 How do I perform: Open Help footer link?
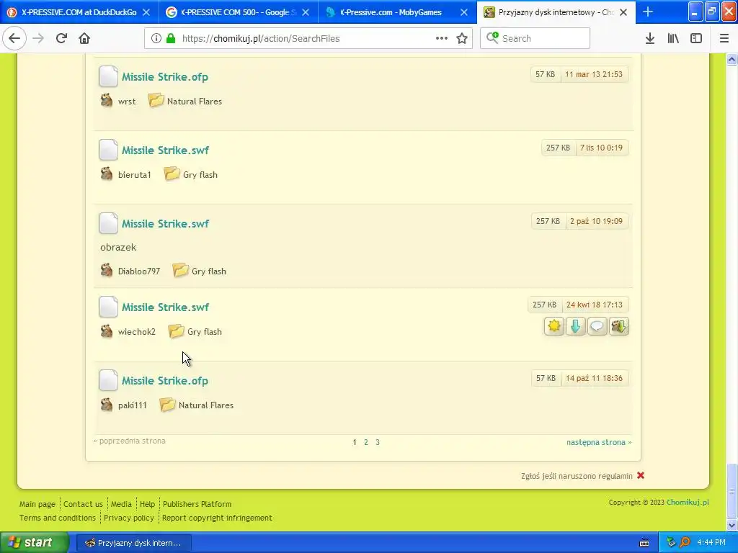tap(147, 503)
